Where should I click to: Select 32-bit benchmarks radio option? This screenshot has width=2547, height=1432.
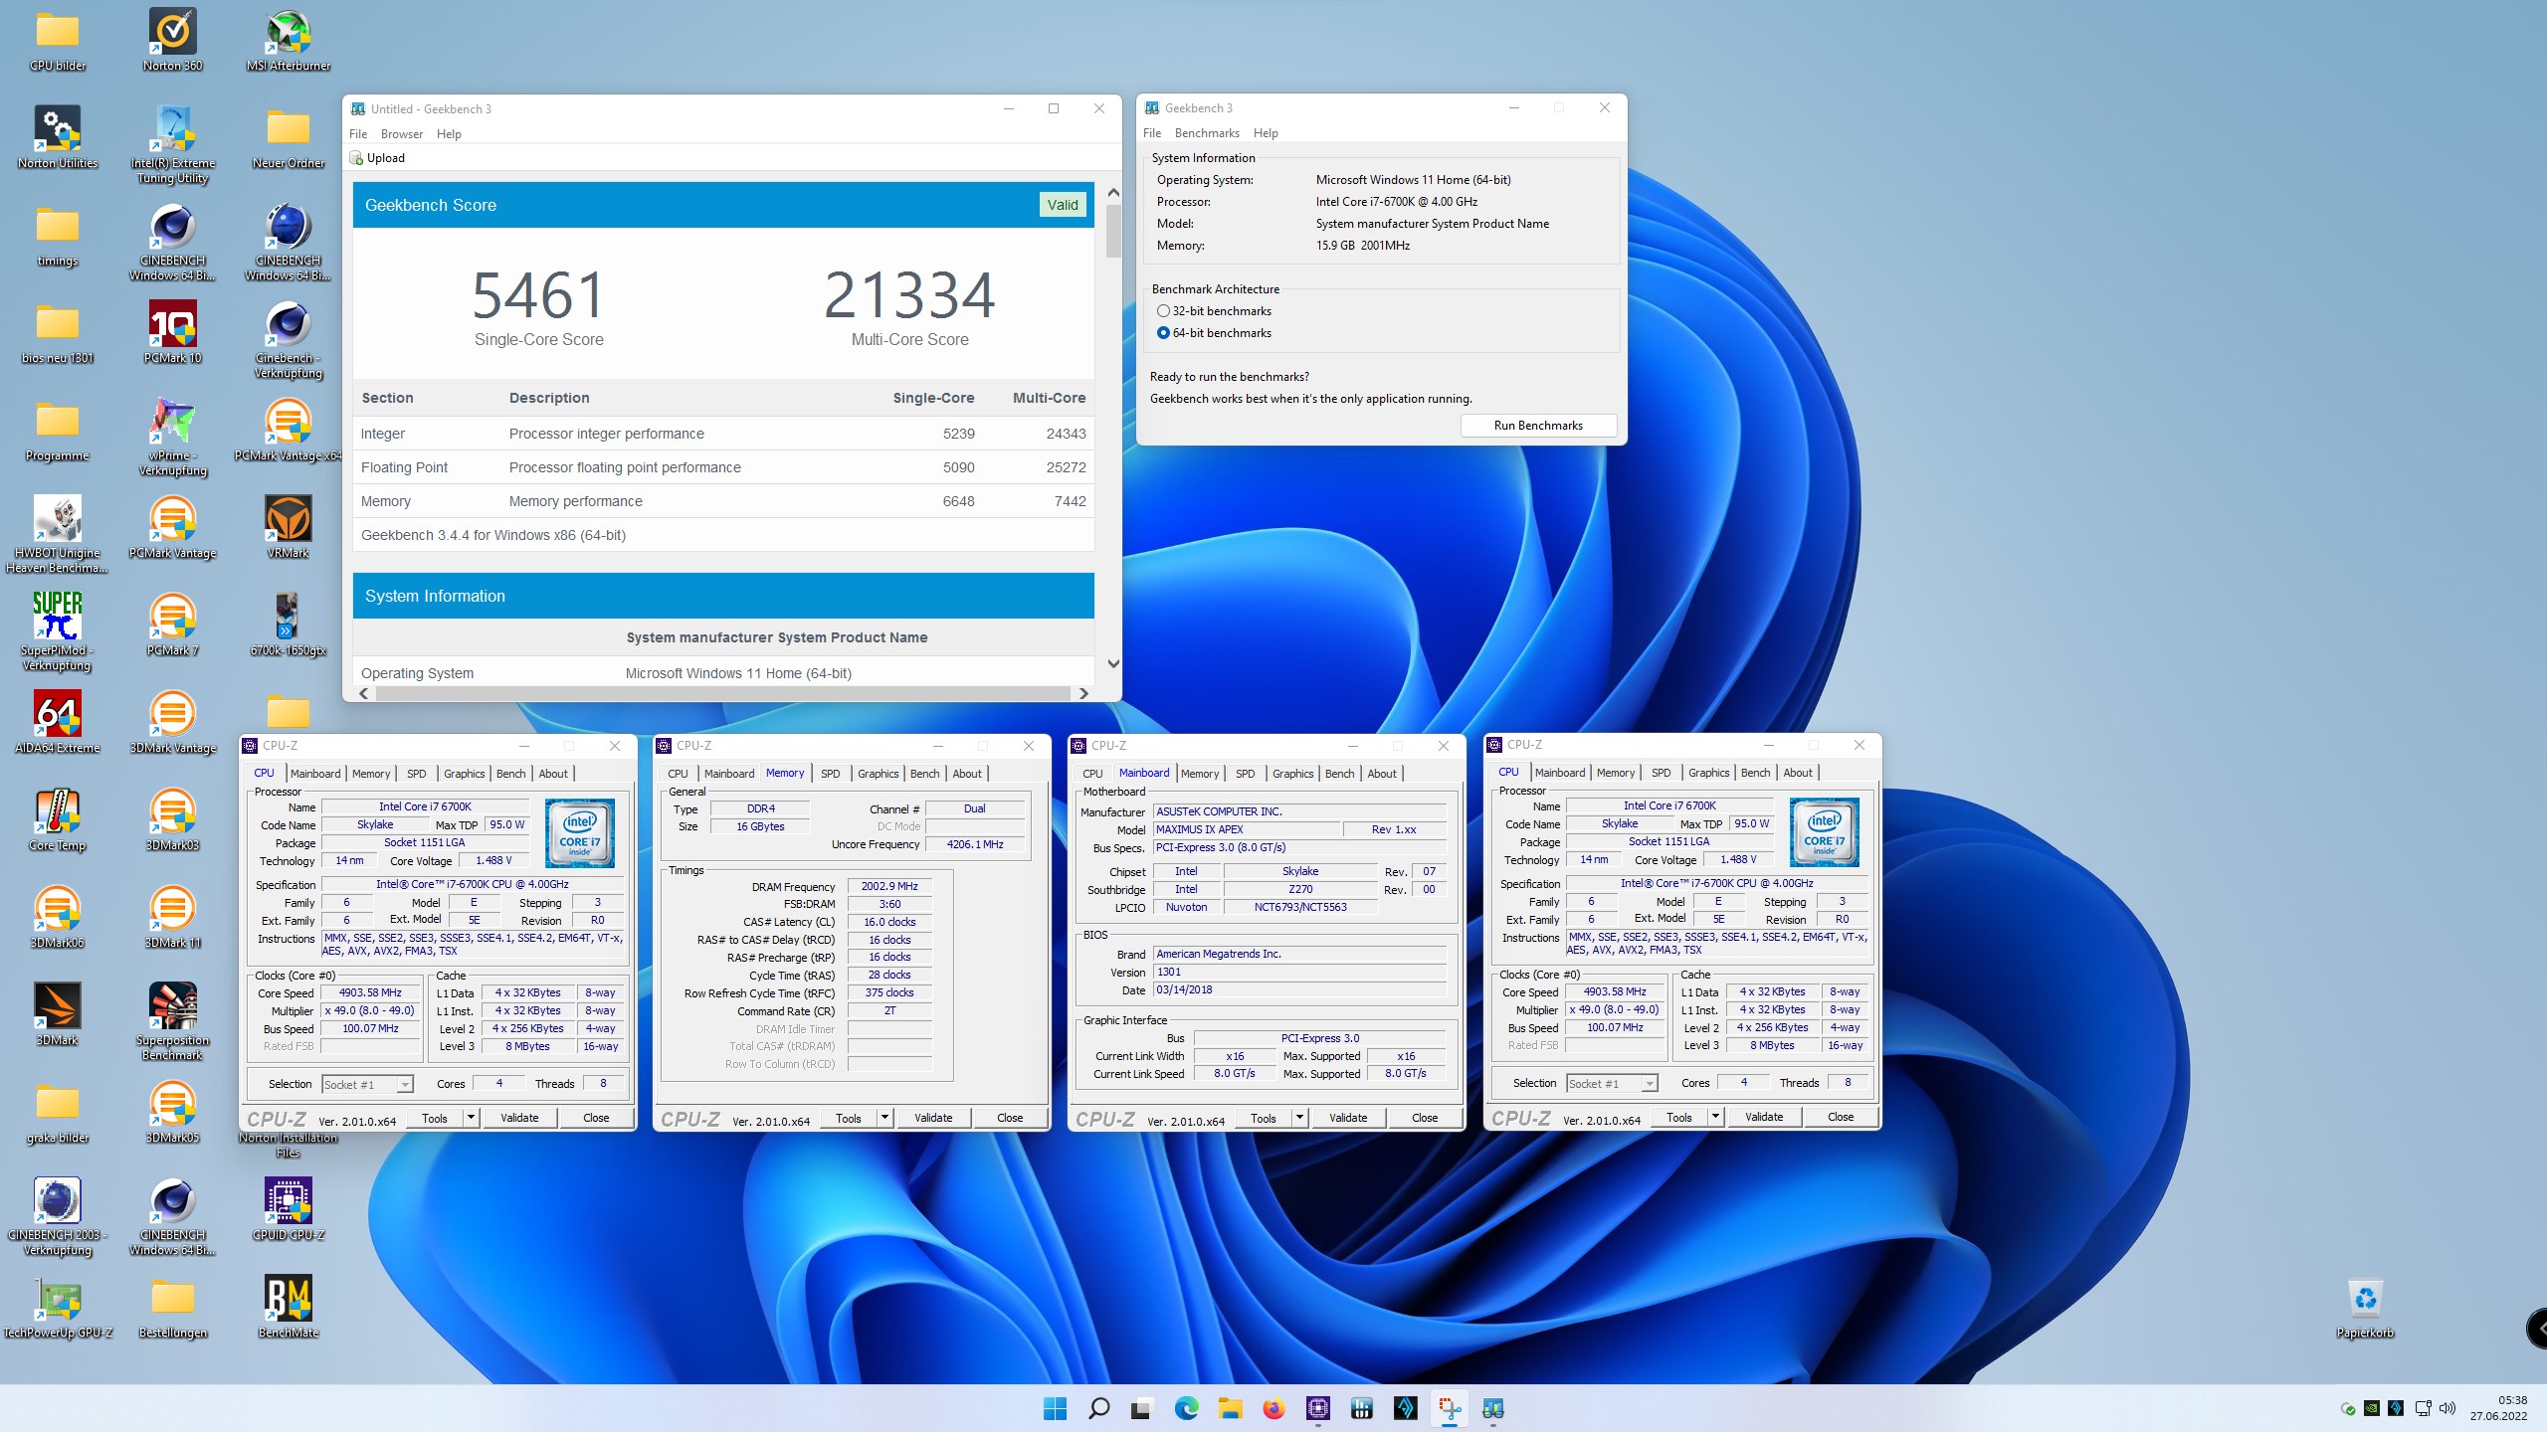pyautogui.click(x=1163, y=311)
